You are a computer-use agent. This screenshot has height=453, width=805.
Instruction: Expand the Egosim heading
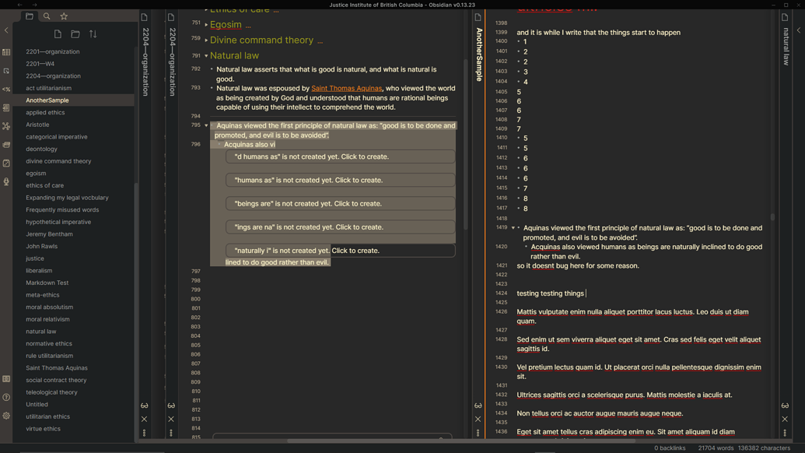pos(205,24)
